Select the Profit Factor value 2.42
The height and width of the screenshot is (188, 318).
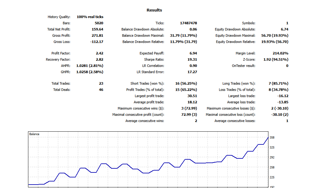[x=100, y=53]
